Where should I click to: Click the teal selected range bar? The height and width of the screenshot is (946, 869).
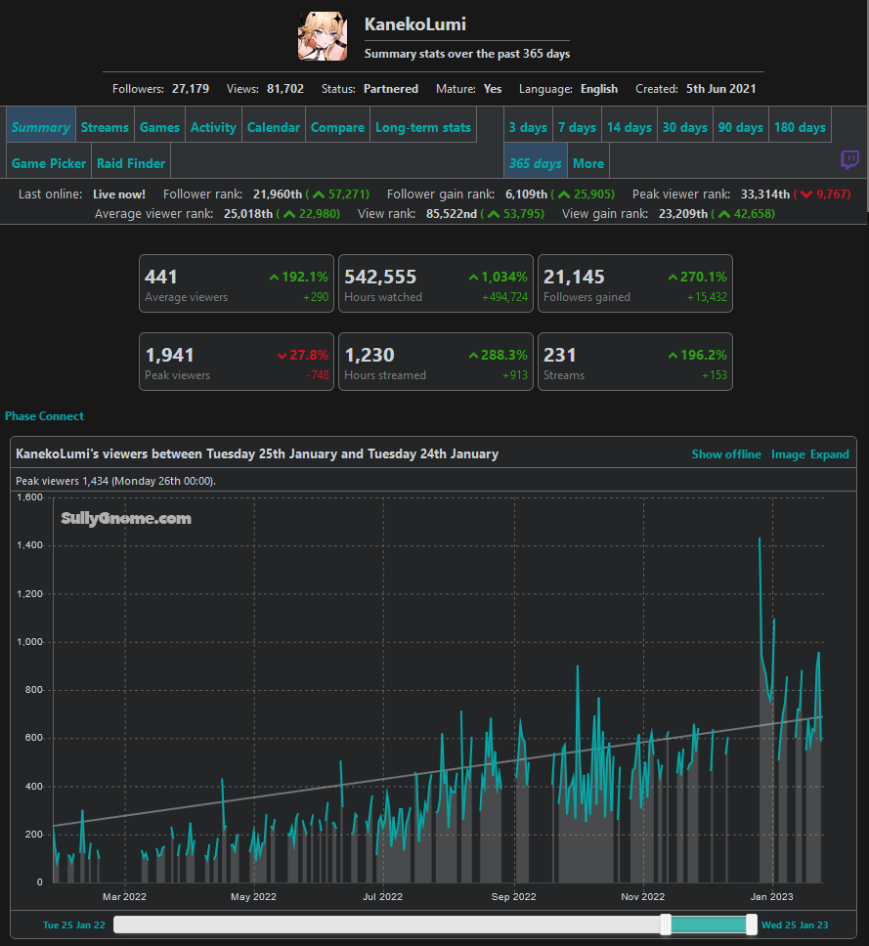709,924
